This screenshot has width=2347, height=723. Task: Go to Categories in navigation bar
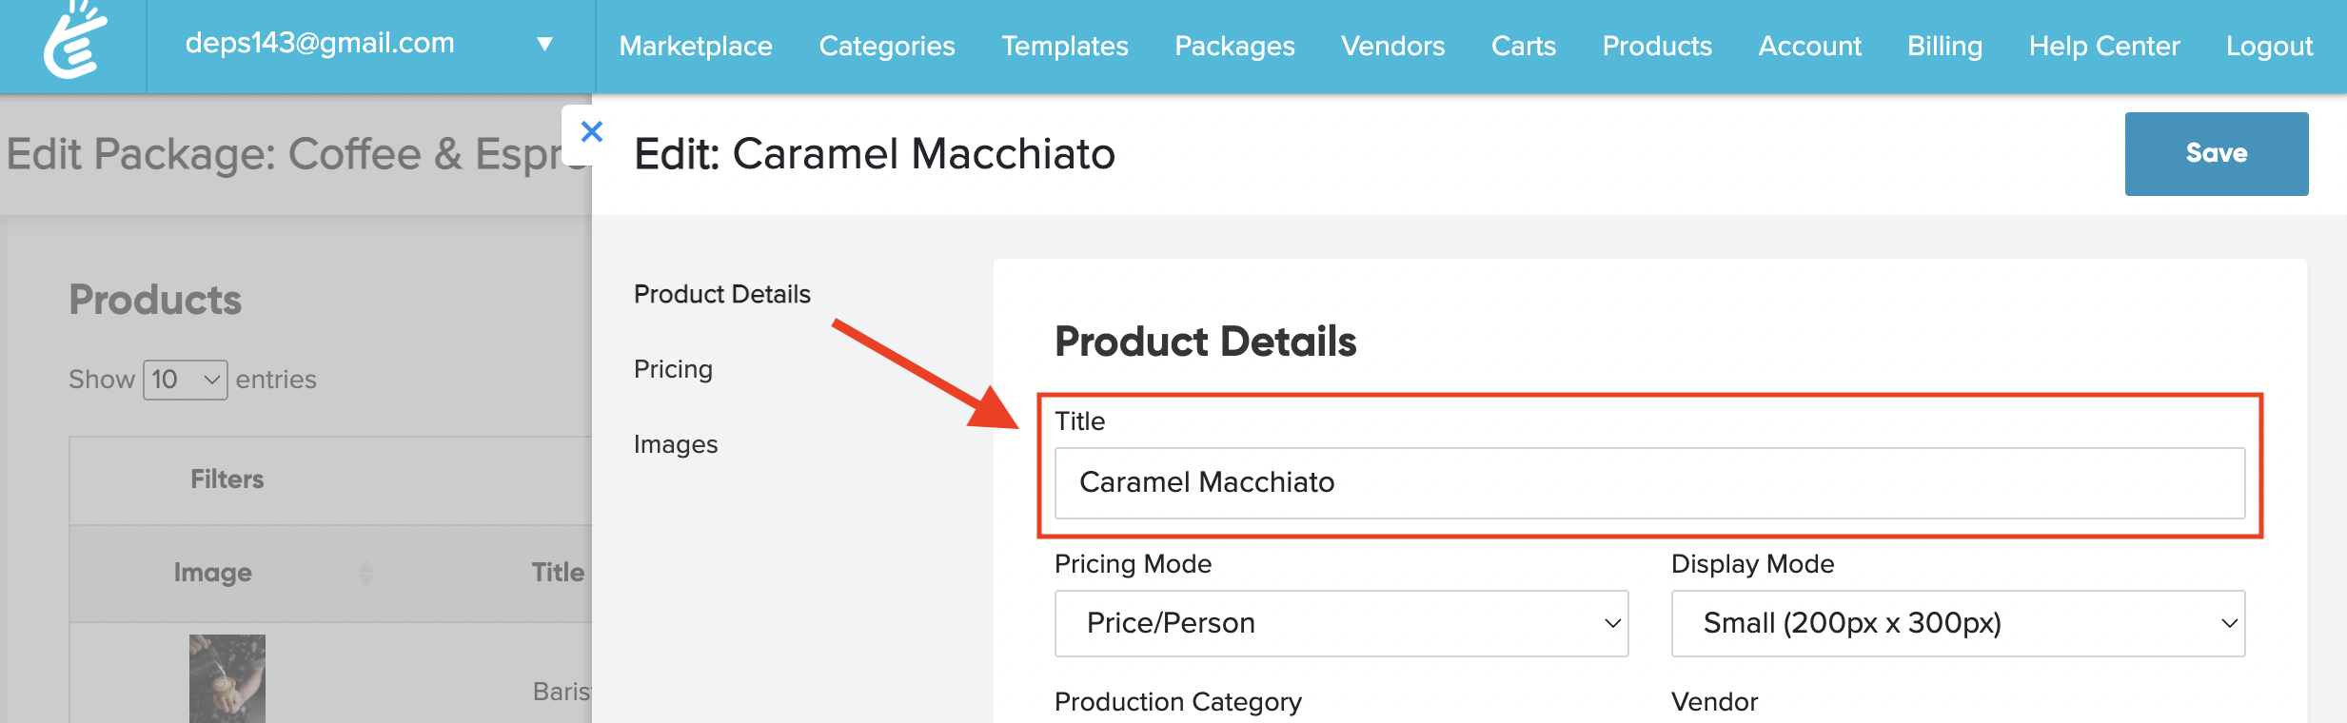886,46
